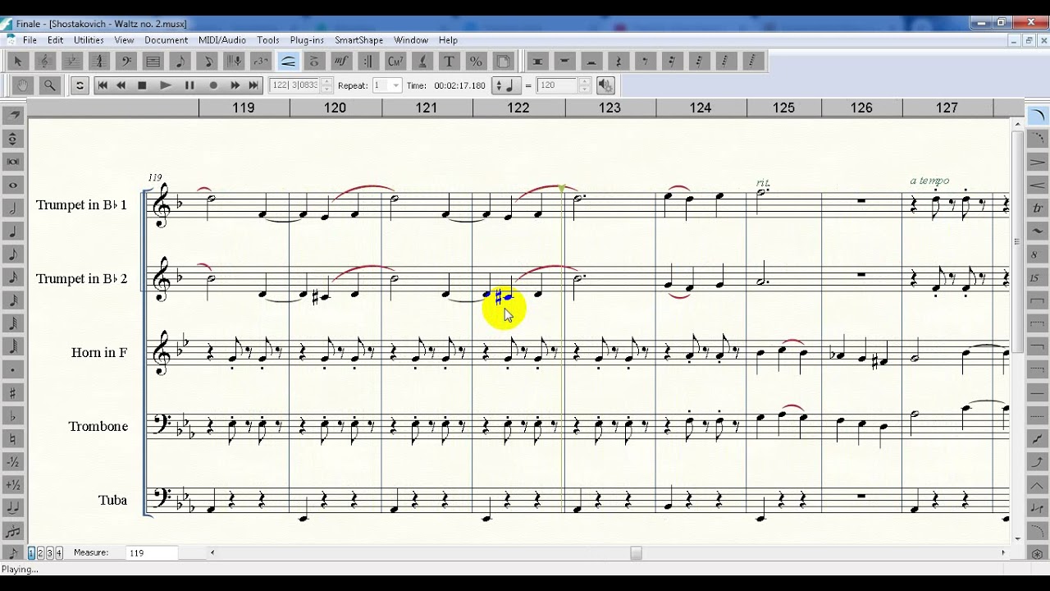
Task: Toggle the augmentation dot in left palette
Action: point(13,370)
